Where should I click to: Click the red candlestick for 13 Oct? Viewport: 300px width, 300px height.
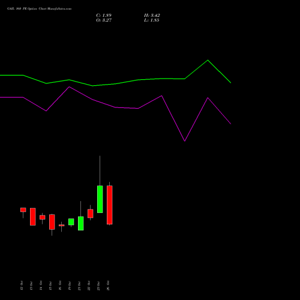click(33, 217)
